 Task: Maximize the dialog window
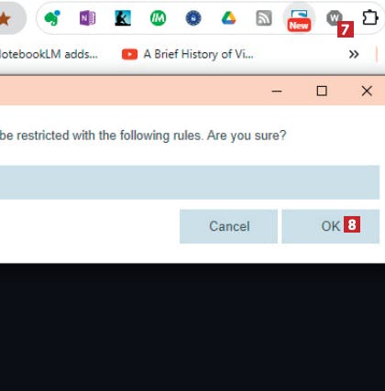pyautogui.click(x=322, y=91)
